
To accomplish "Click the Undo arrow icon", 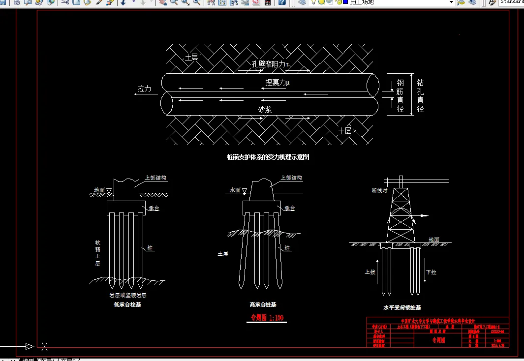I will (x=123, y=2).
